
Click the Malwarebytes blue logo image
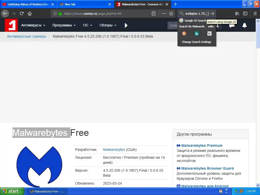tap(39, 166)
